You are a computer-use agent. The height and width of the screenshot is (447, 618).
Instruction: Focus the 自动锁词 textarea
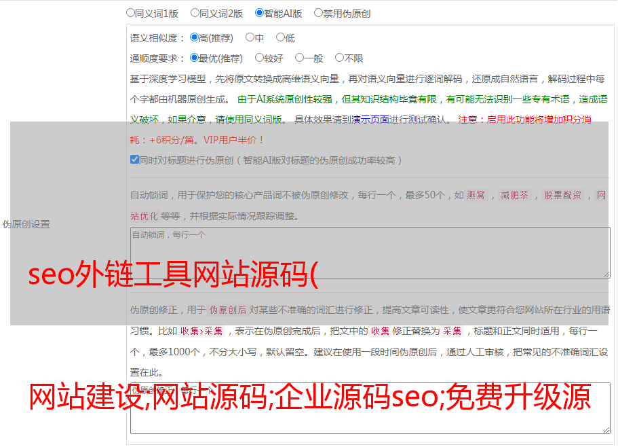[x=370, y=253]
